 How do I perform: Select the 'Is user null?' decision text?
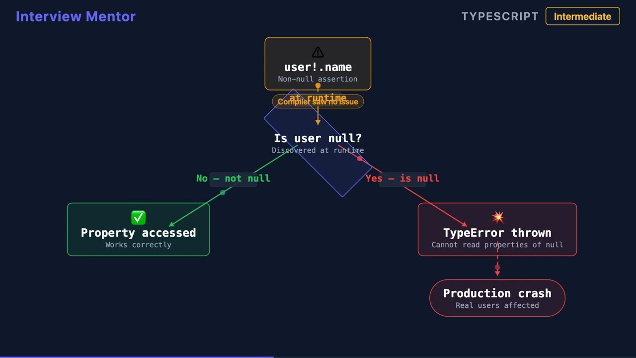tap(318, 138)
